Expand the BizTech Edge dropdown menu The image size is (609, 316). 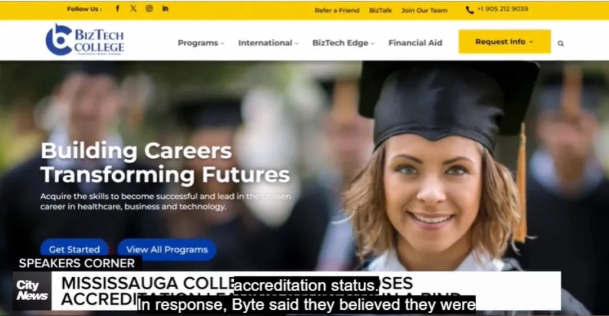pos(343,43)
